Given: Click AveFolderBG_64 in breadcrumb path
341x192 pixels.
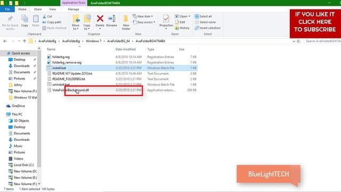Looking at the screenshot, I should coord(118,41).
